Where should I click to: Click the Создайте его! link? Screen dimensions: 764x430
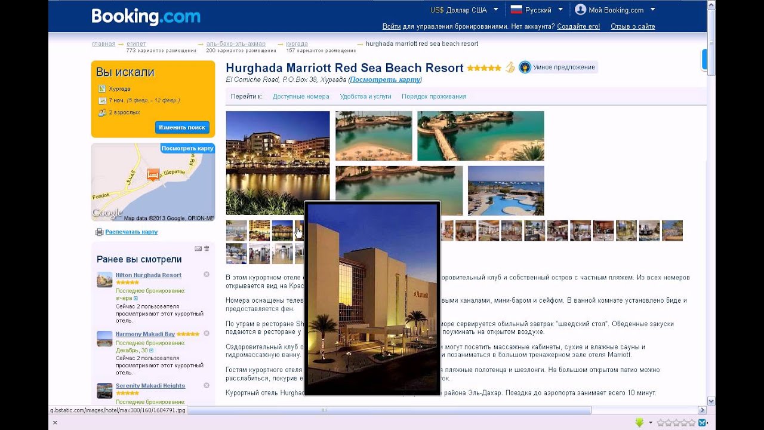pyautogui.click(x=578, y=26)
